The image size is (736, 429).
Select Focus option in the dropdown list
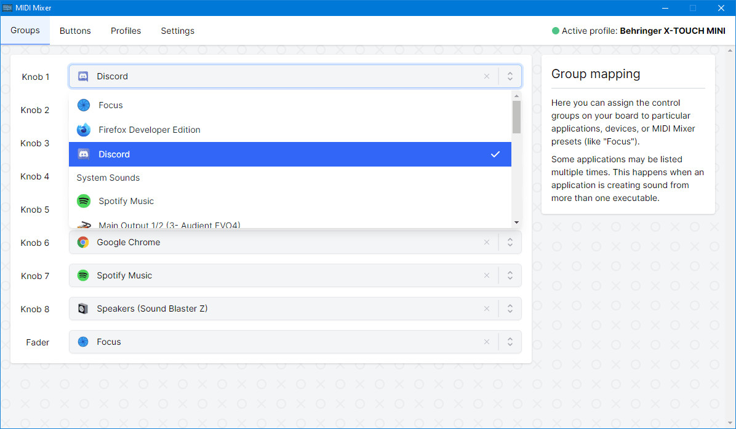[x=290, y=106]
